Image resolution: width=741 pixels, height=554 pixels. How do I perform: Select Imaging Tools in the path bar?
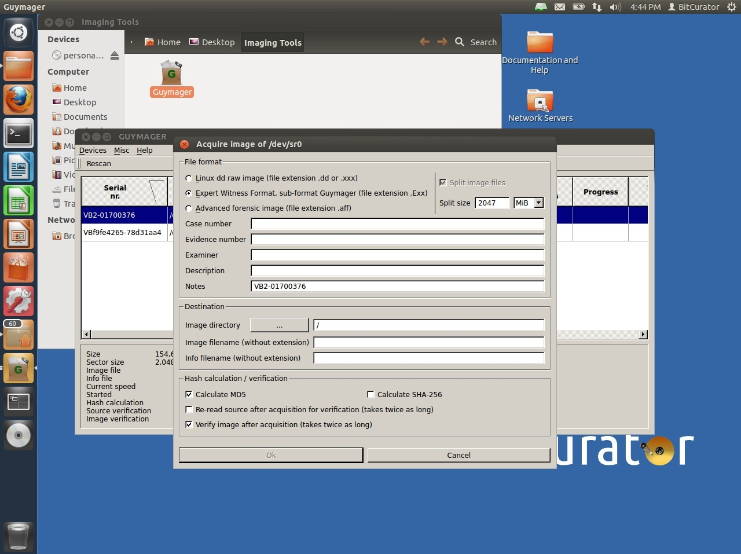tap(273, 42)
